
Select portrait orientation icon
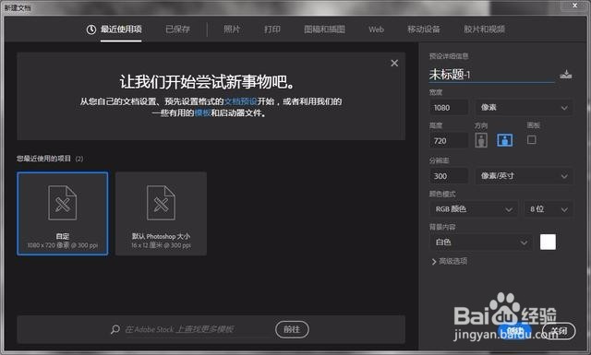(x=481, y=140)
